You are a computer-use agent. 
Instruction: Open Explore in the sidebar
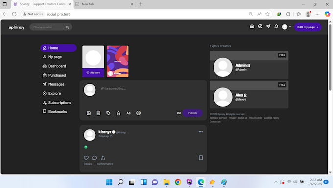point(51,93)
